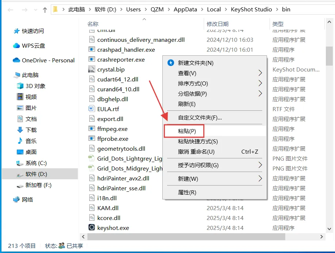Screen dimensions: 335x253
Task: Select Grid_Dots_Lightgrey PNG file icon
Action: point(92,158)
